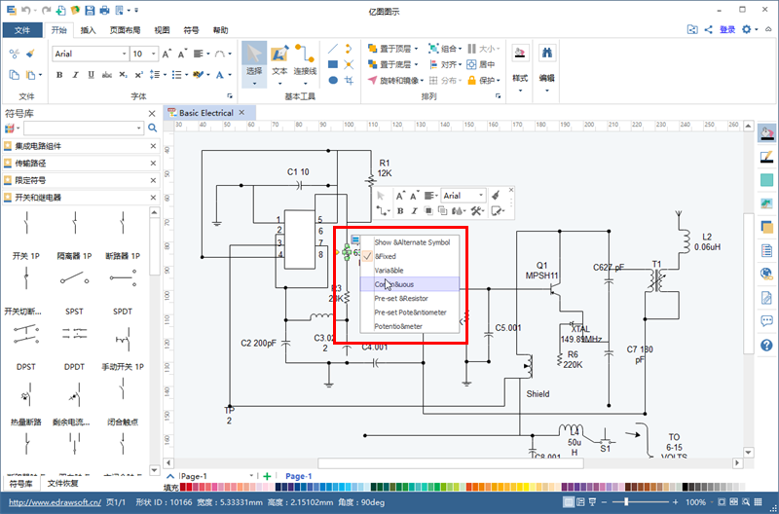Expand 保护 protect dropdown

point(498,81)
